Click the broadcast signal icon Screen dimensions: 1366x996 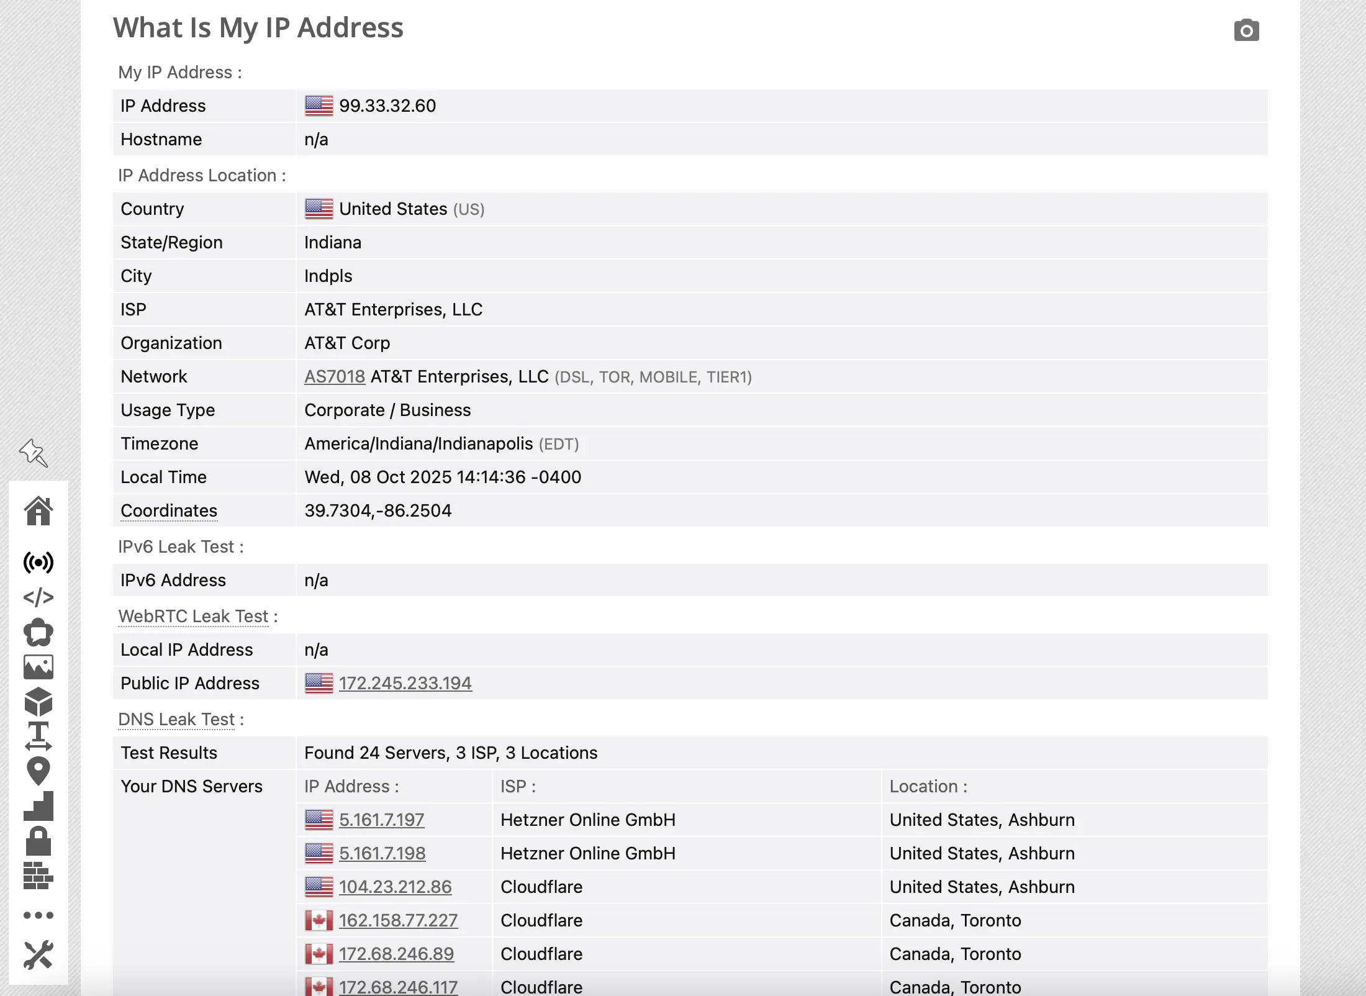(38, 563)
